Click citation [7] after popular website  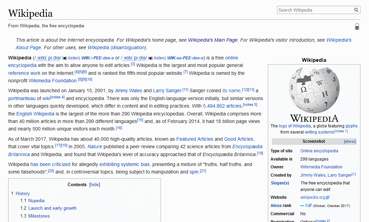[186, 72]
